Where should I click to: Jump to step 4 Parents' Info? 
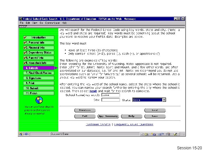click(39, 58)
